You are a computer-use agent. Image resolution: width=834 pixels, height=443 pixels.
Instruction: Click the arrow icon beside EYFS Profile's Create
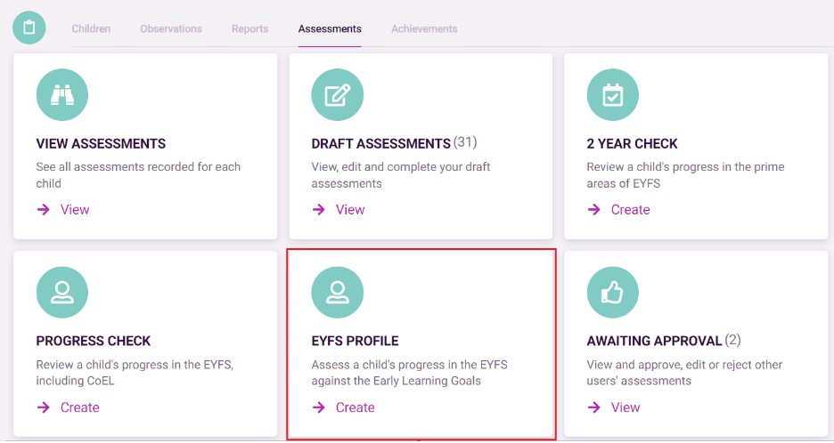(319, 407)
